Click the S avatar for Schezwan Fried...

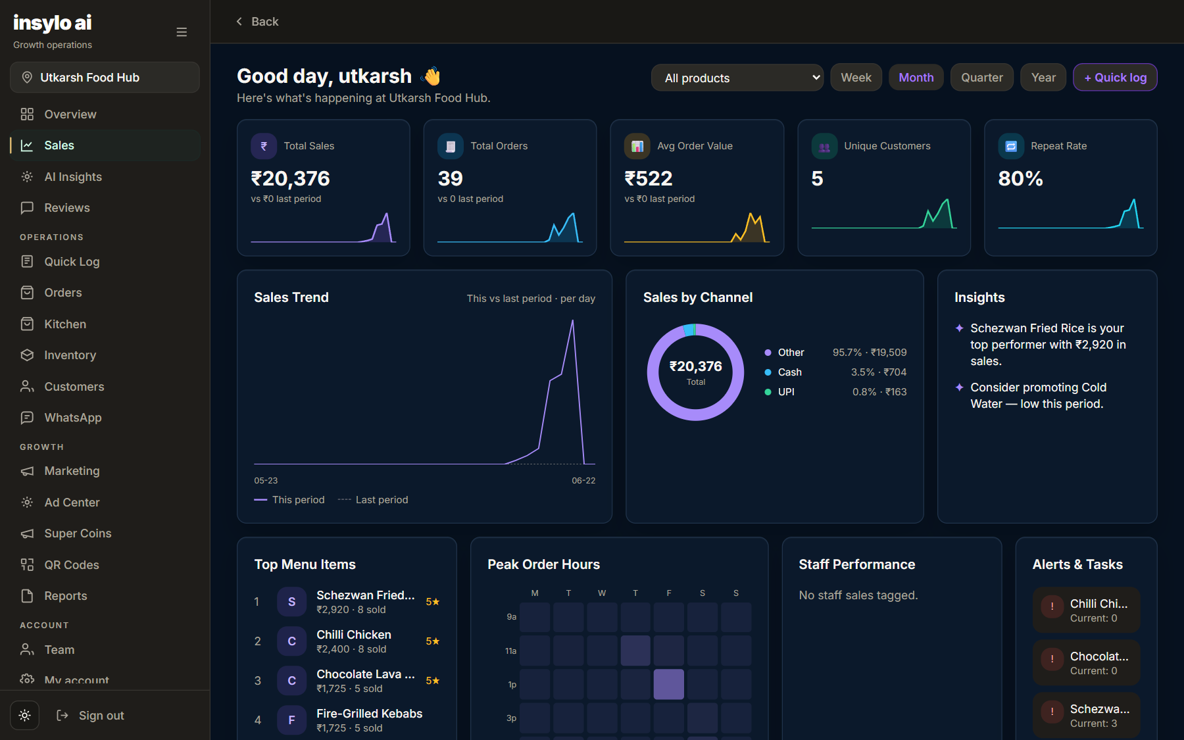tap(292, 602)
